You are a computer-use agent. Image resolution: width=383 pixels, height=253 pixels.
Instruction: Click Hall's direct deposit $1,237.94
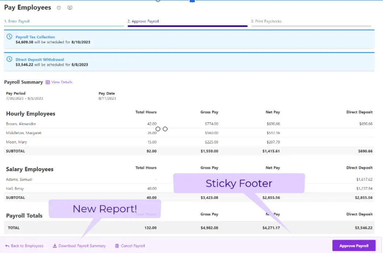click(x=364, y=189)
